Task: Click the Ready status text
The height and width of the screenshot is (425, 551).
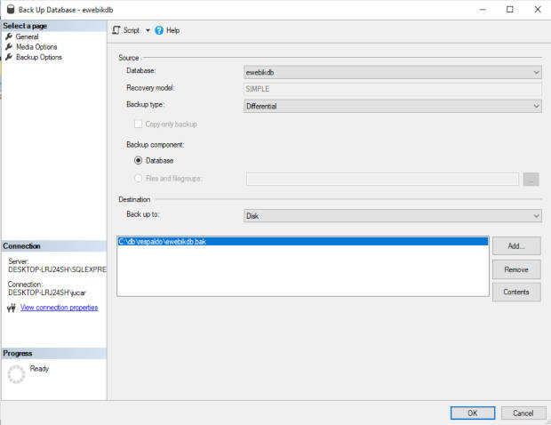Action: coord(39,368)
